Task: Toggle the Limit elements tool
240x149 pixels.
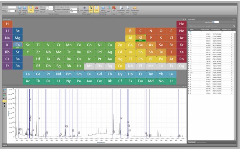Action: (x=31, y=9)
